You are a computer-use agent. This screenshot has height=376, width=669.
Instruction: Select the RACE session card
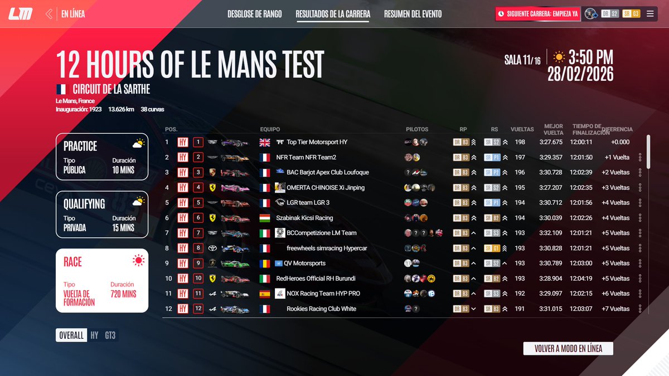[102, 280]
